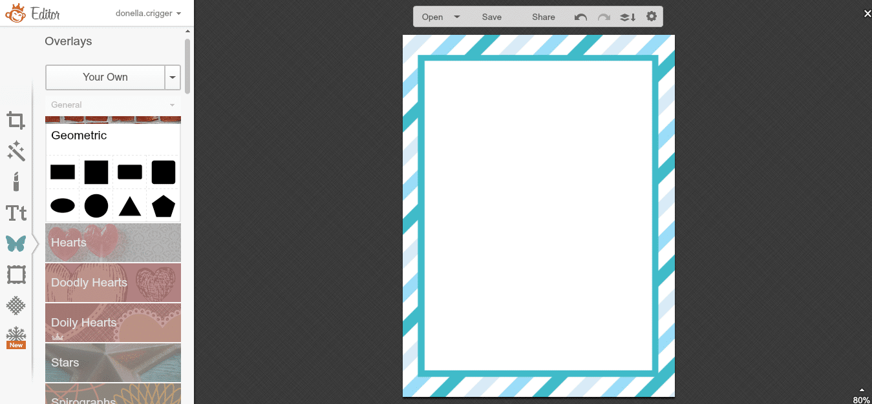Expand the Stars overlay group
This screenshot has height=404, width=872.
113,363
